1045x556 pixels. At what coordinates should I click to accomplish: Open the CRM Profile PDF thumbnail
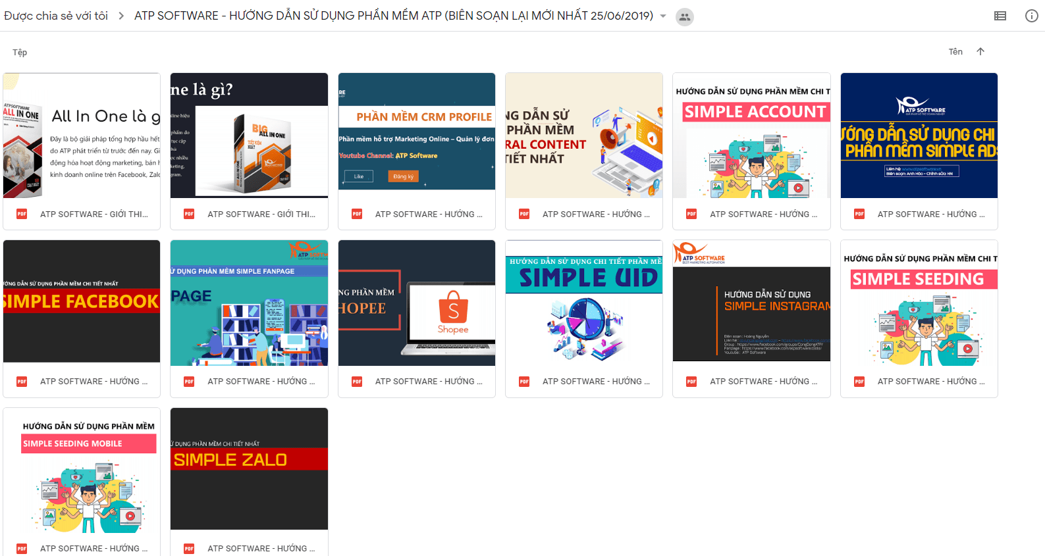point(416,136)
